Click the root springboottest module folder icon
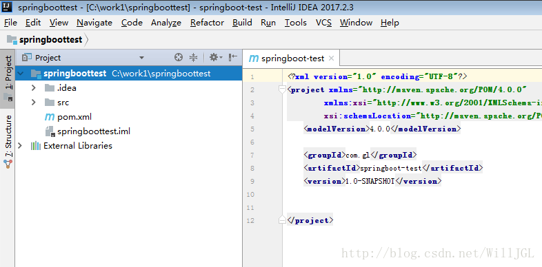 tap(36, 74)
